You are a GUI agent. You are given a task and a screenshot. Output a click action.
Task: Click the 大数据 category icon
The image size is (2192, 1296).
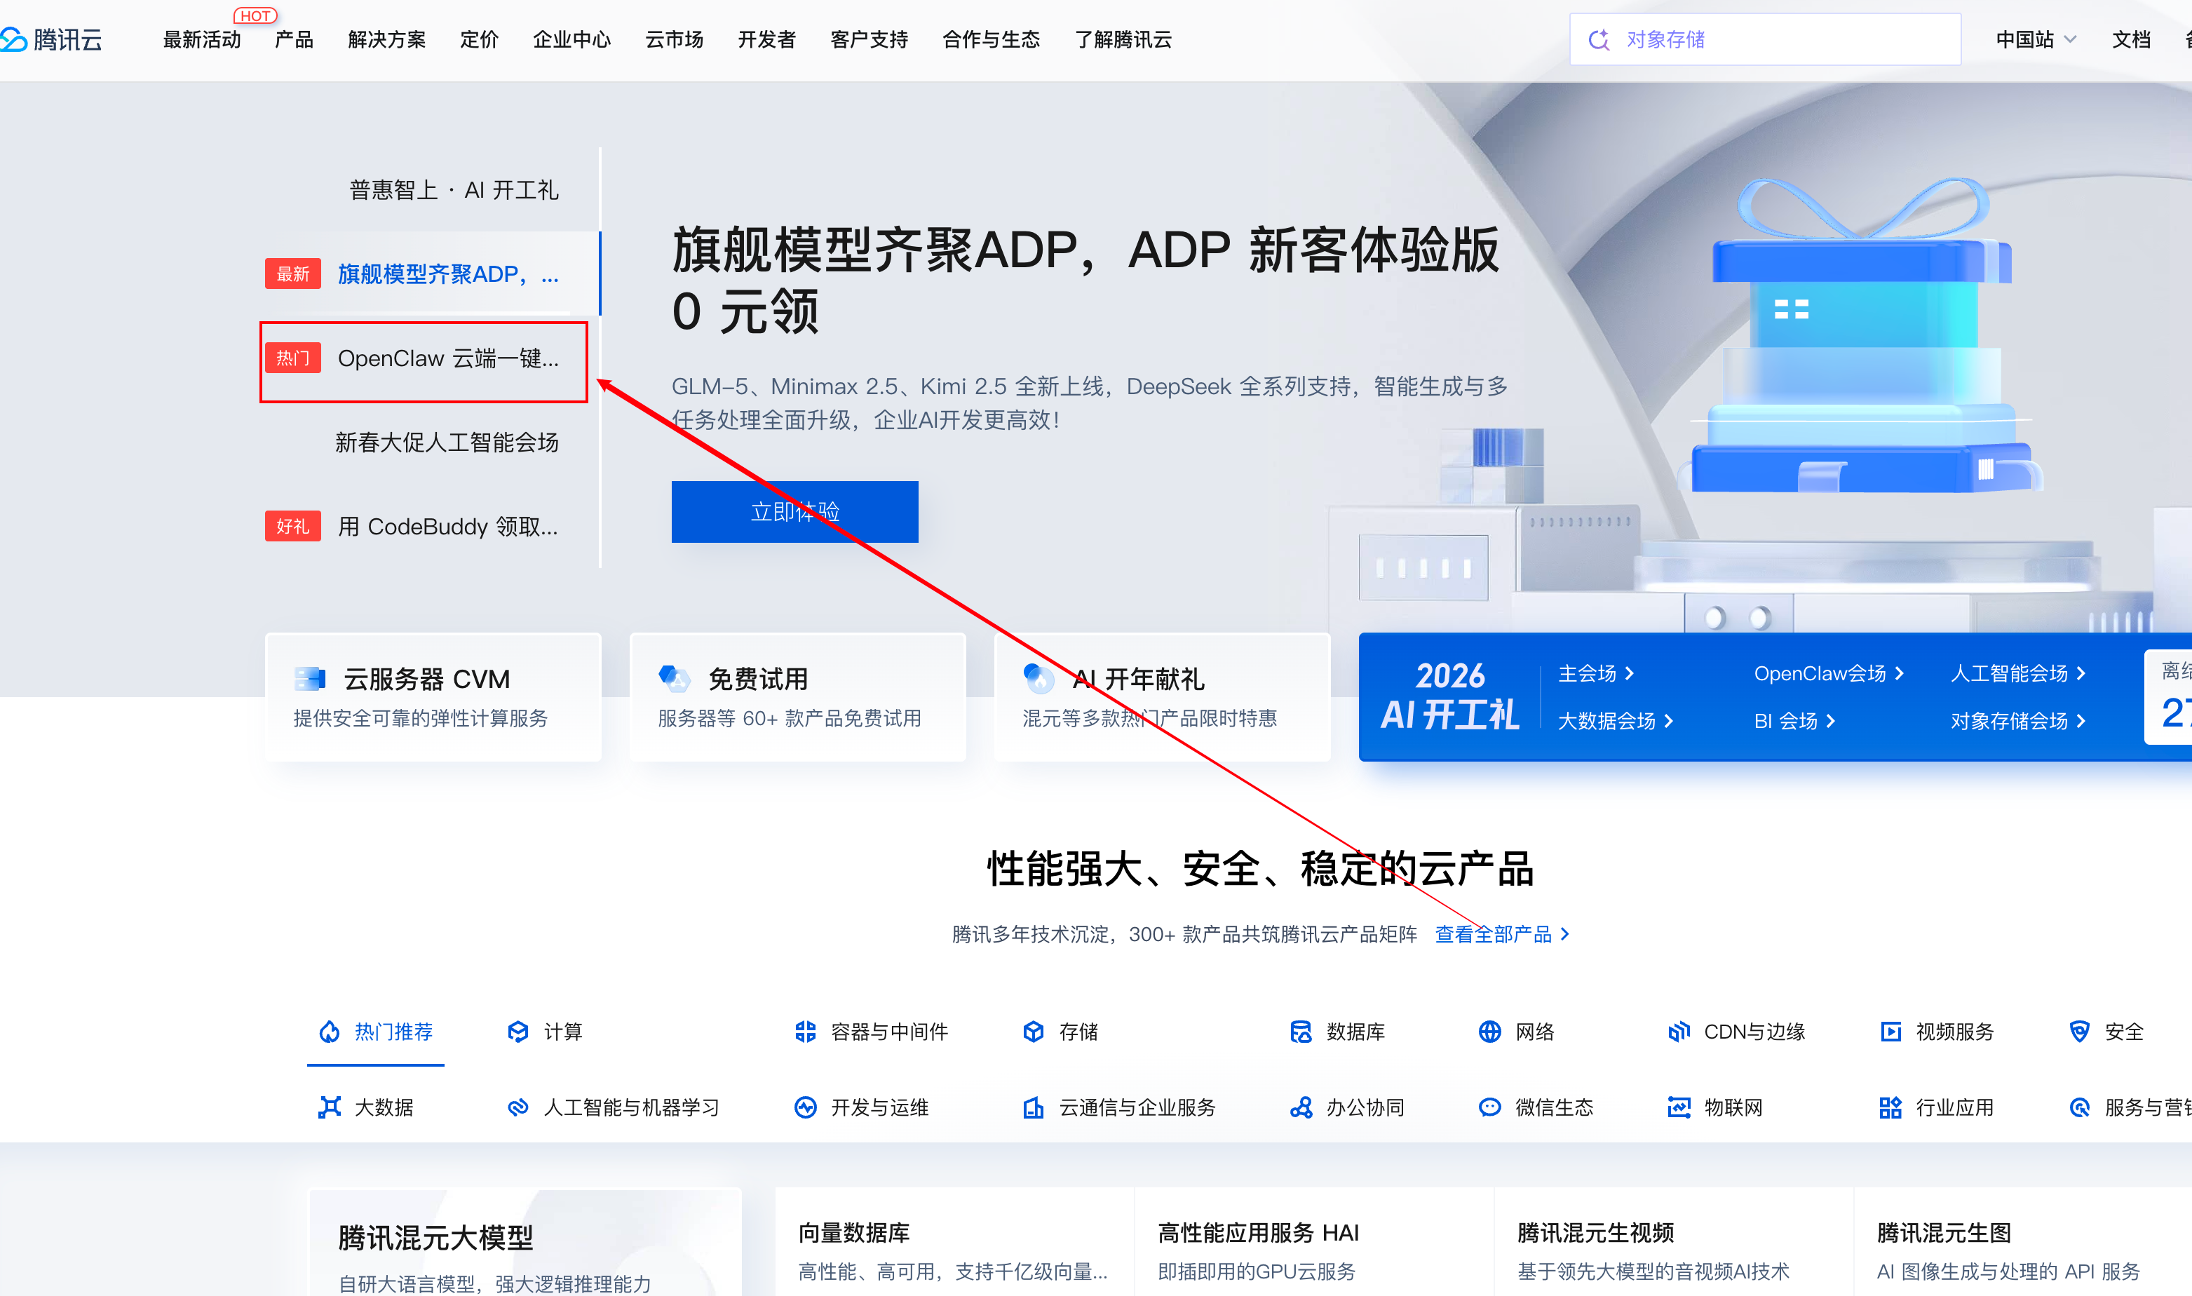(x=329, y=1107)
